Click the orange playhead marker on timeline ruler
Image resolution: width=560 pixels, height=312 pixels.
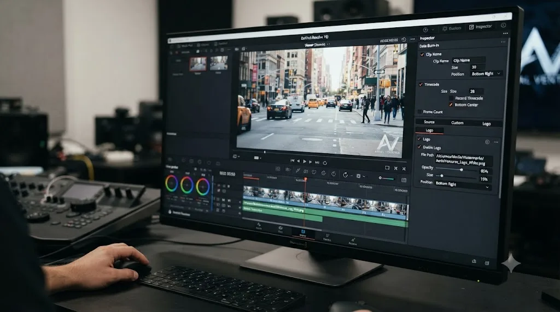click(305, 179)
